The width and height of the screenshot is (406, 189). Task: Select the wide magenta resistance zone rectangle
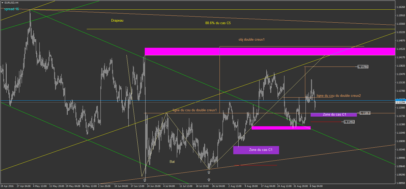coord(270,52)
